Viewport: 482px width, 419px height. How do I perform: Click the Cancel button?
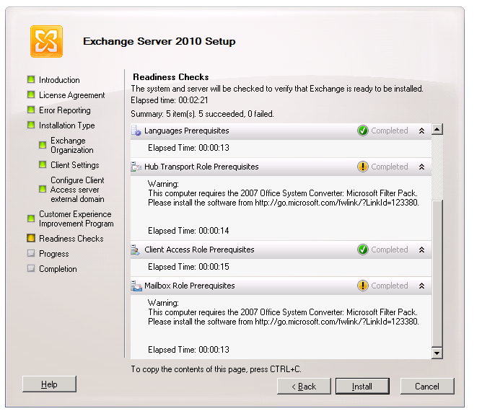[427, 386]
